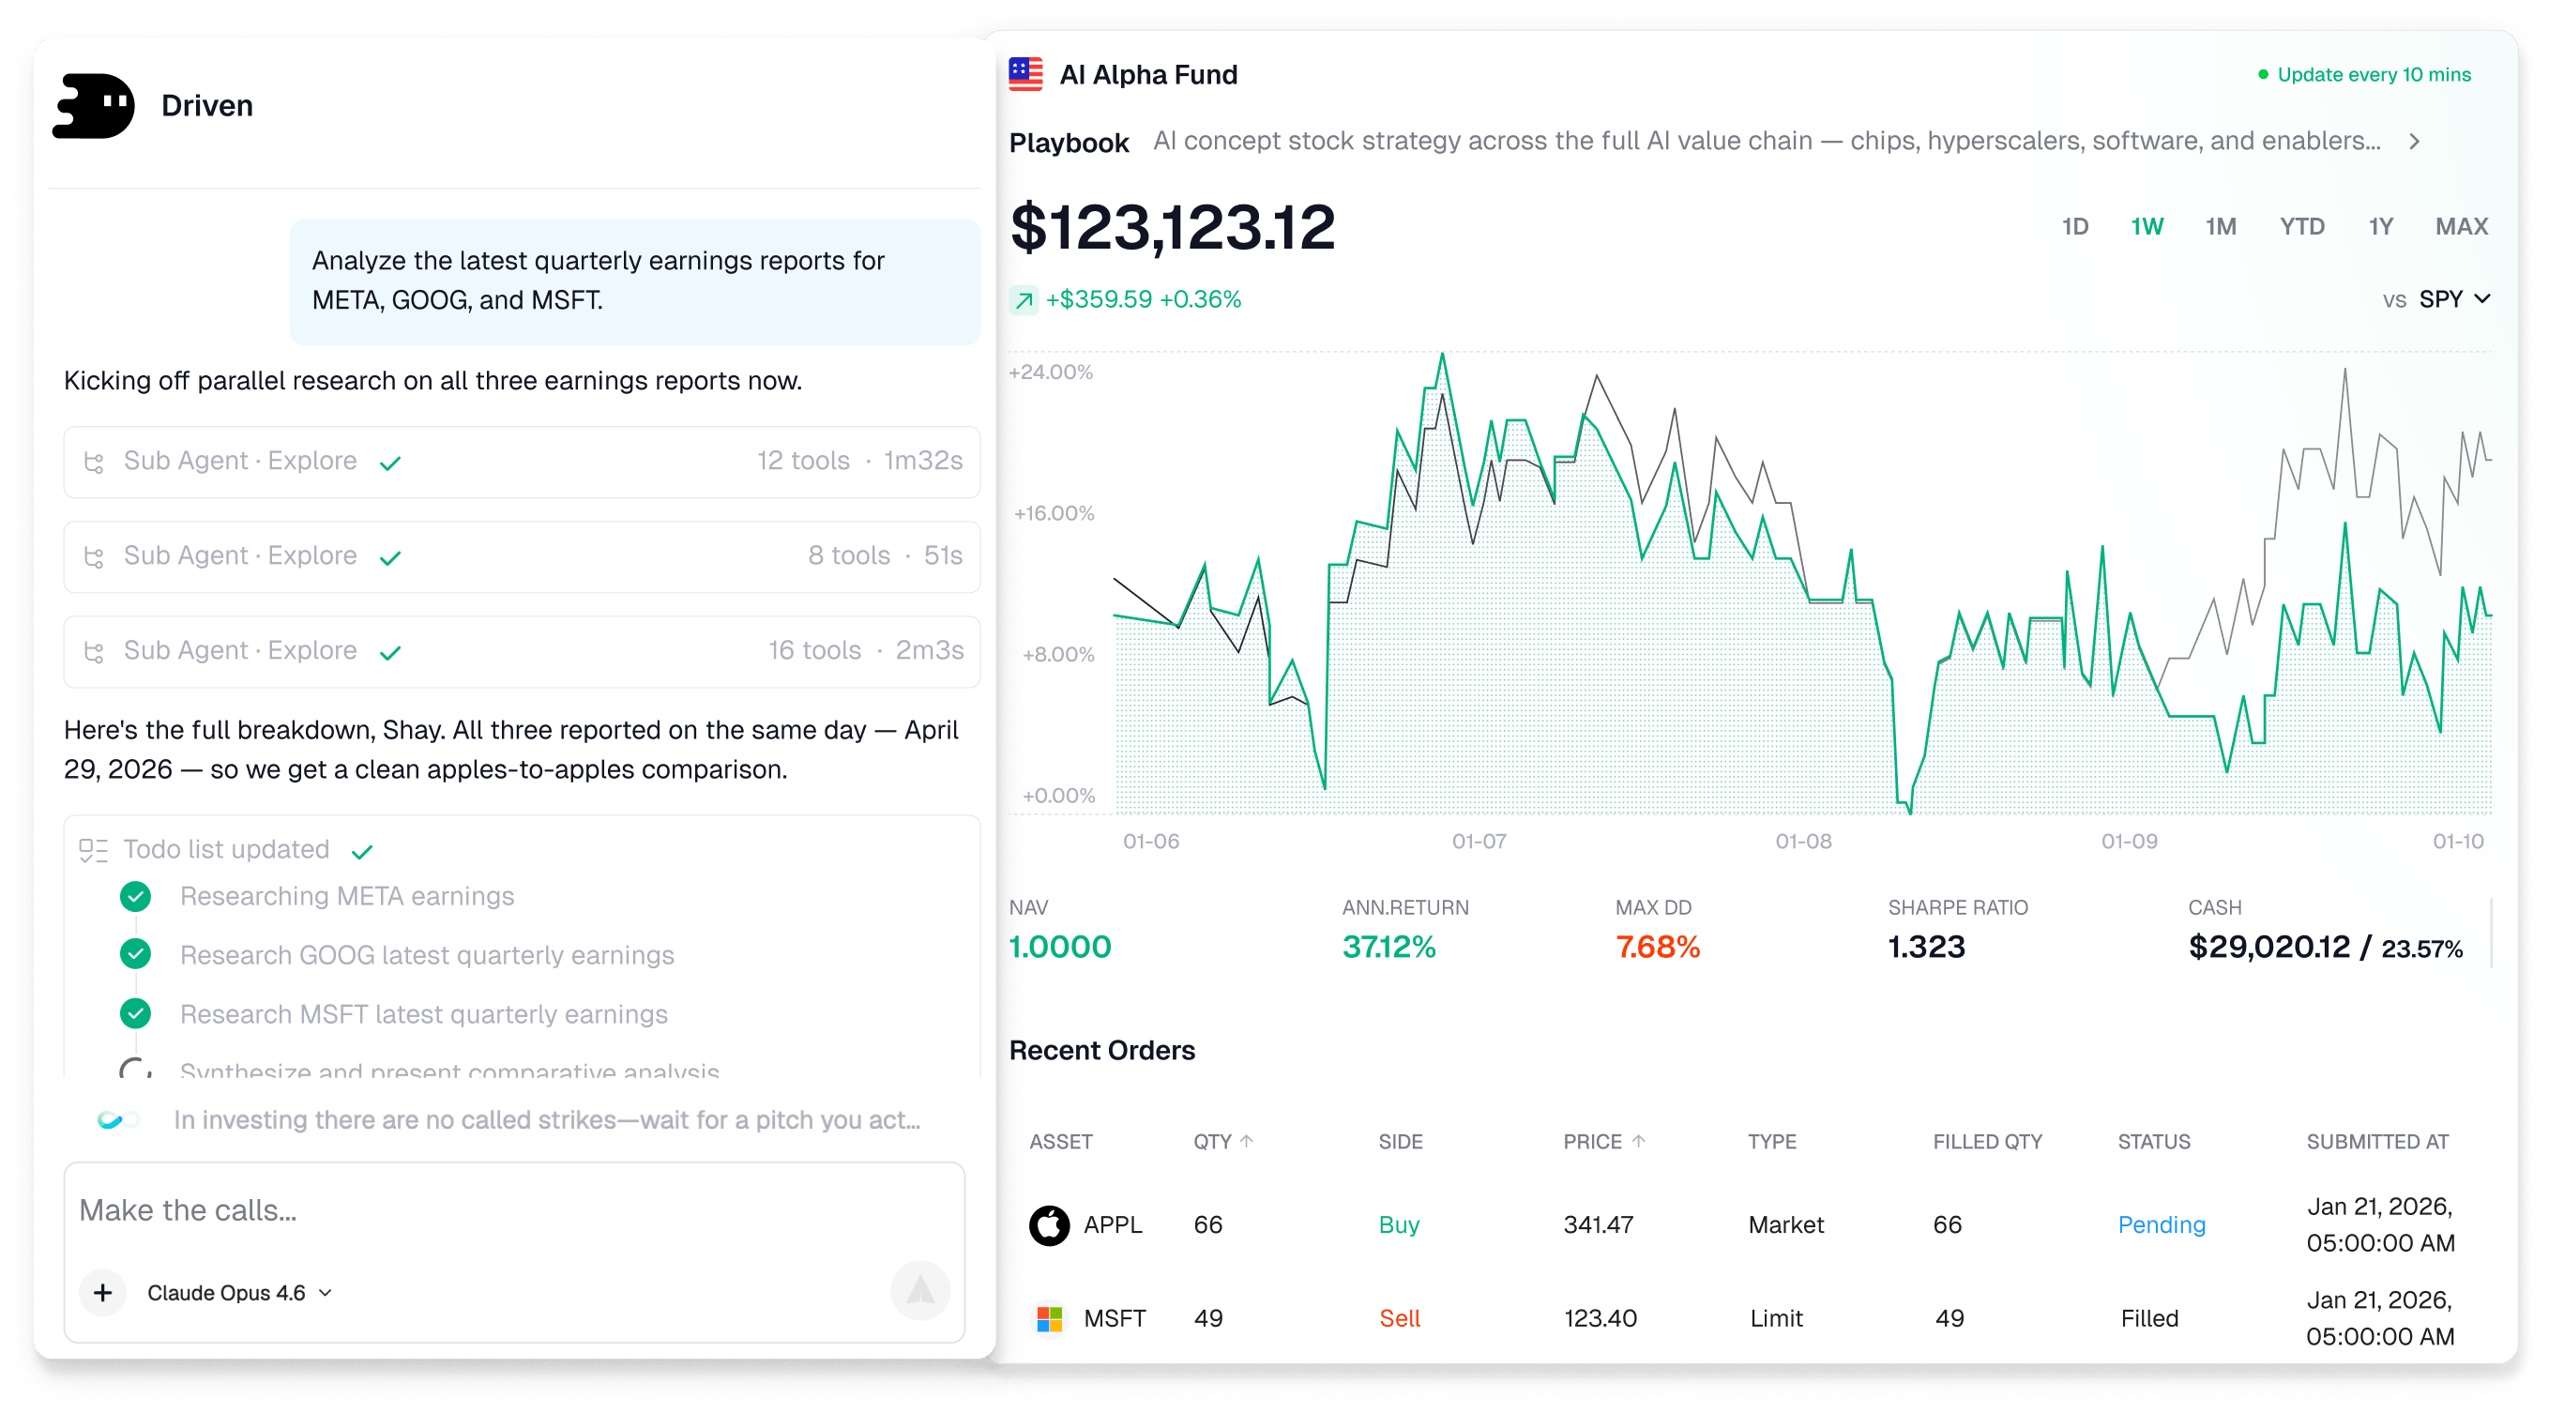Viewport: 2549px width, 1413px height.
Task: Open the SPY benchmark dropdown
Action: pyautogui.click(x=2454, y=300)
